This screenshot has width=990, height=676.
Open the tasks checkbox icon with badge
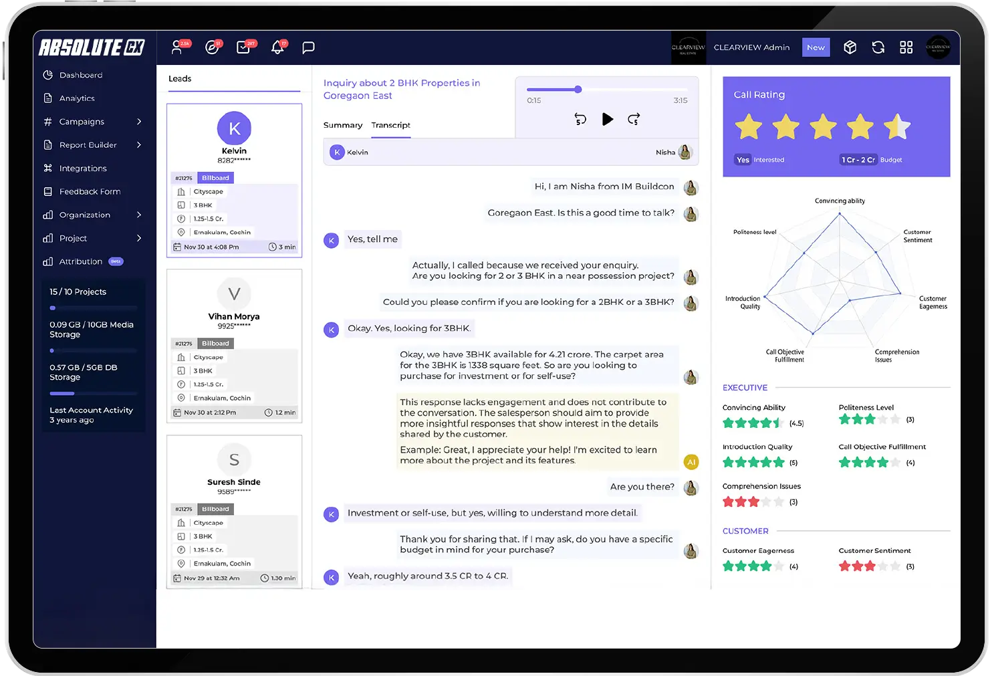244,47
